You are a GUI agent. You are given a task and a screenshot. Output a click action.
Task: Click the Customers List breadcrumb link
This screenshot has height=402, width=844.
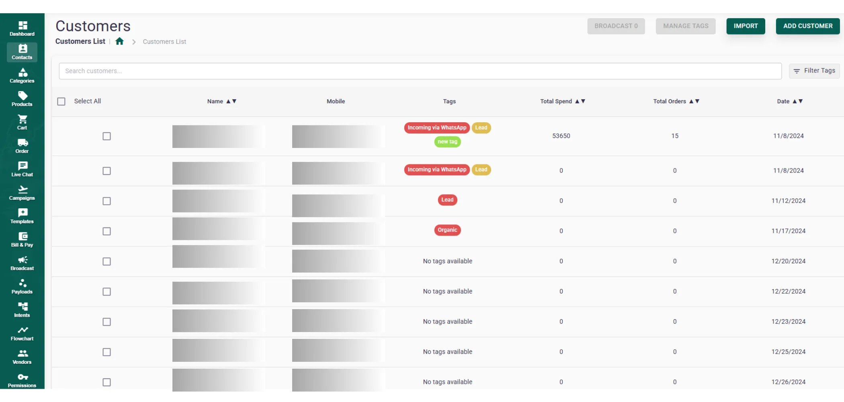point(164,42)
